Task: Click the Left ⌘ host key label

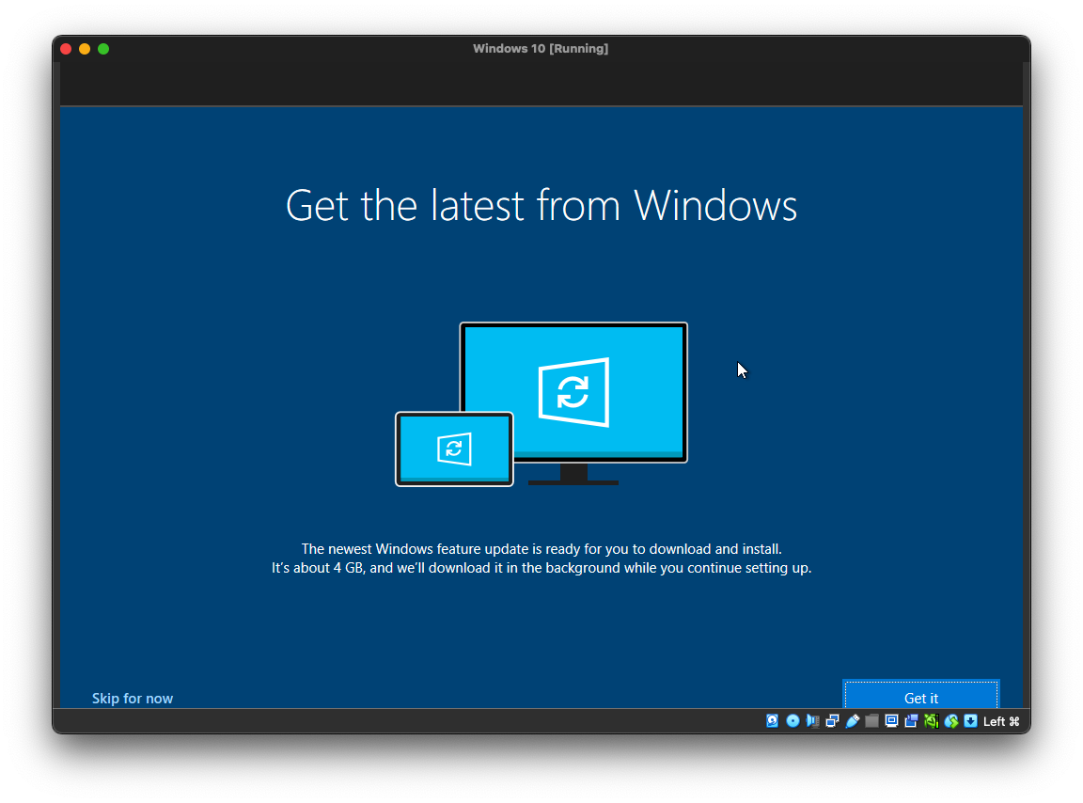Action: (x=1000, y=721)
